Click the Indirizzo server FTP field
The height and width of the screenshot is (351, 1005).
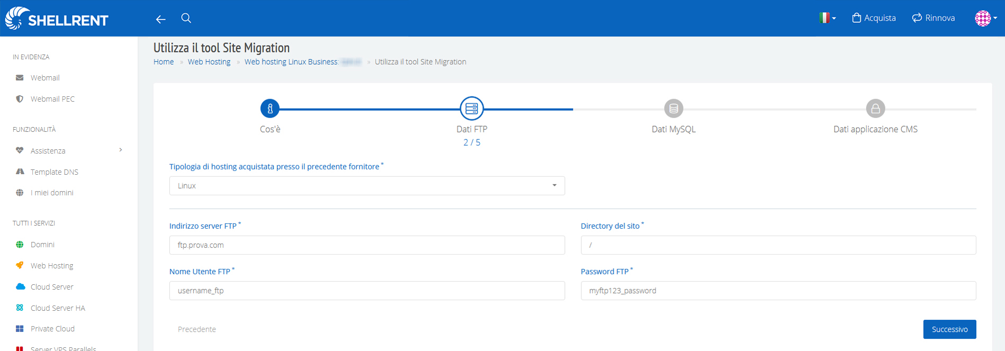367,245
